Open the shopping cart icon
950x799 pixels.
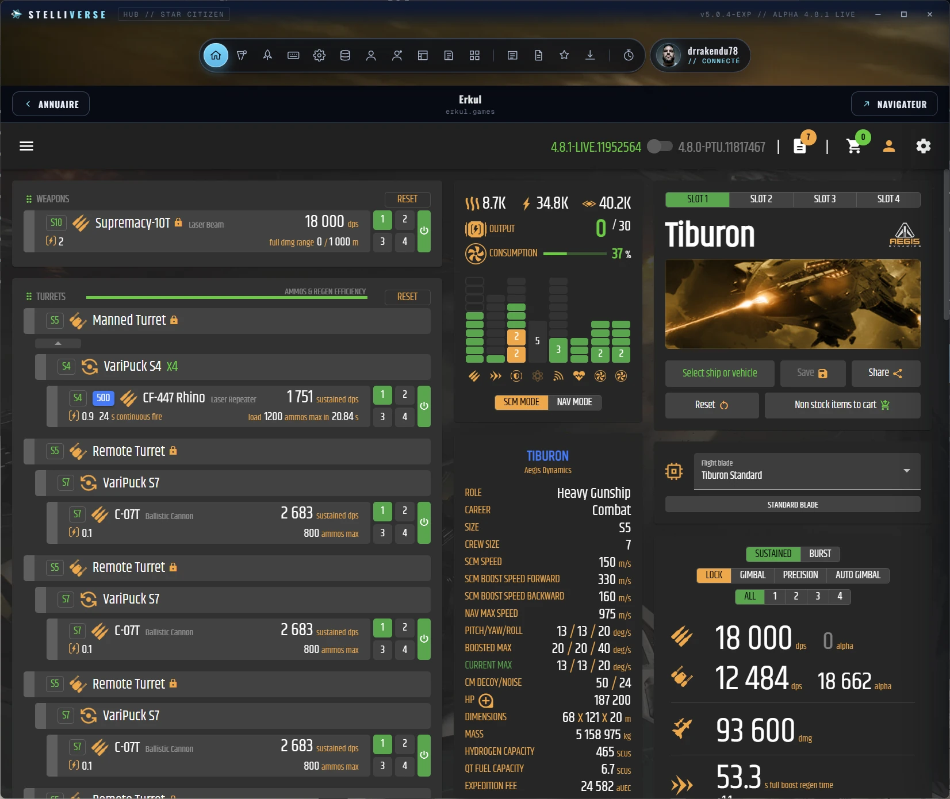click(x=855, y=146)
